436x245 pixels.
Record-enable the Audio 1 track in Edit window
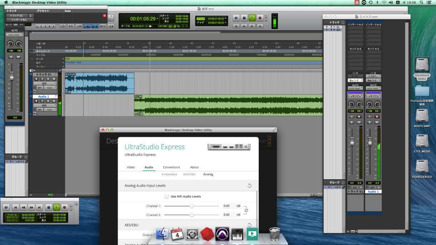click(36, 101)
